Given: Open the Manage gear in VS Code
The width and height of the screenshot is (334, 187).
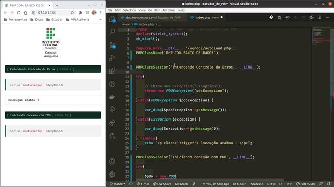Looking at the screenshot, I should (x=112, y=175).
